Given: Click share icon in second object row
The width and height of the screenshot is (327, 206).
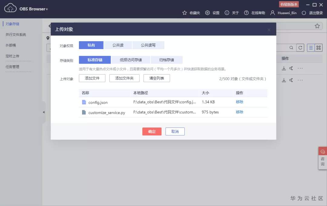Looking at the screenshot, I should pyautogui.click(x=291, y=80).
